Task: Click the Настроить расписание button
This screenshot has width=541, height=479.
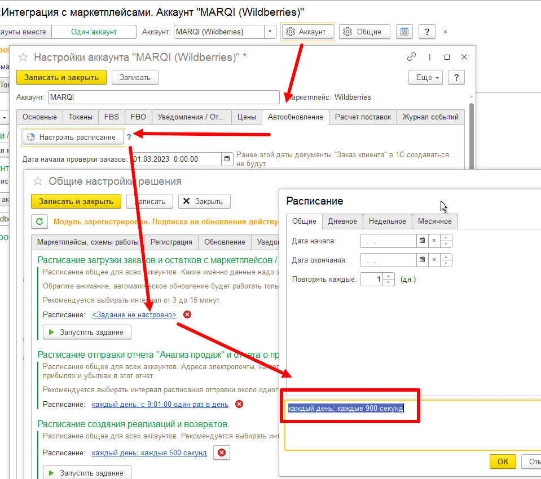Action: click(72, 137)
